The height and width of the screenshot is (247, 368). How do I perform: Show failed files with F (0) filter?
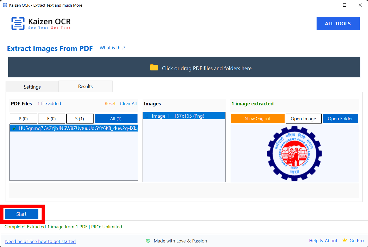(x=51, y=119)
